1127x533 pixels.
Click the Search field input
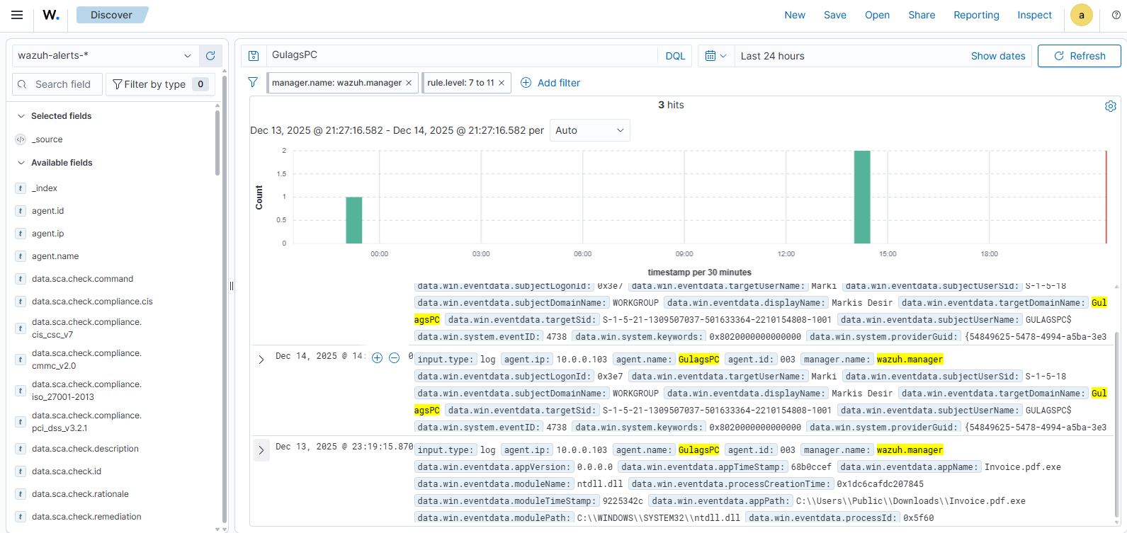(64, 84)
